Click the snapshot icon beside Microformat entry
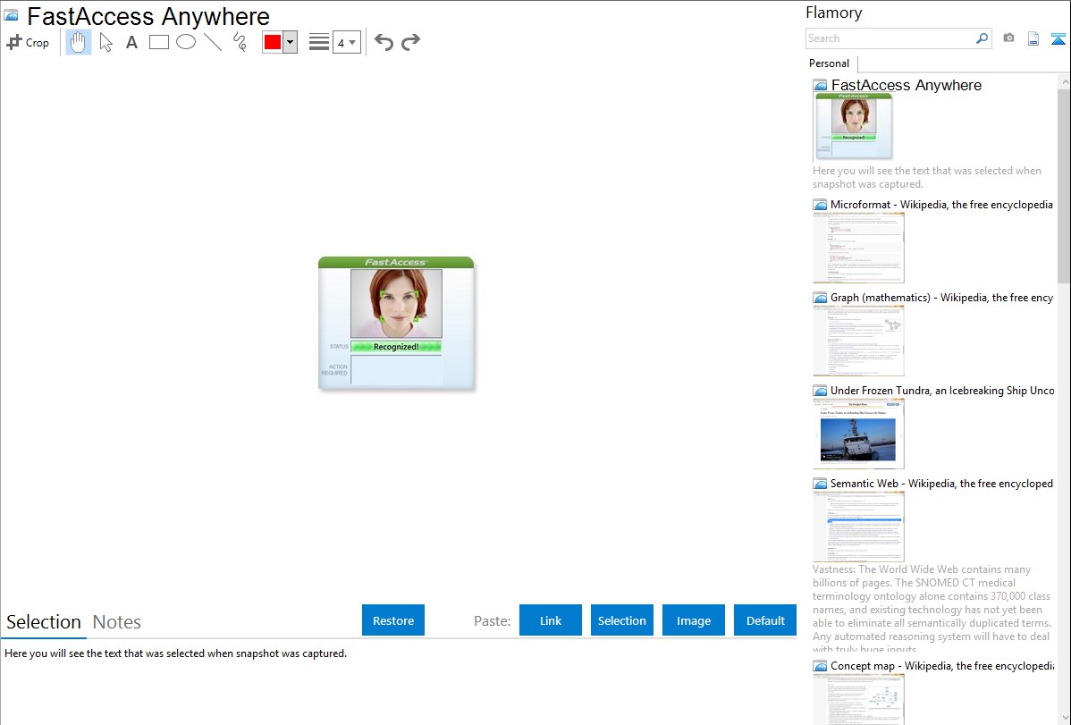This screenshot has width=1071, height=725. pos(820,205)
